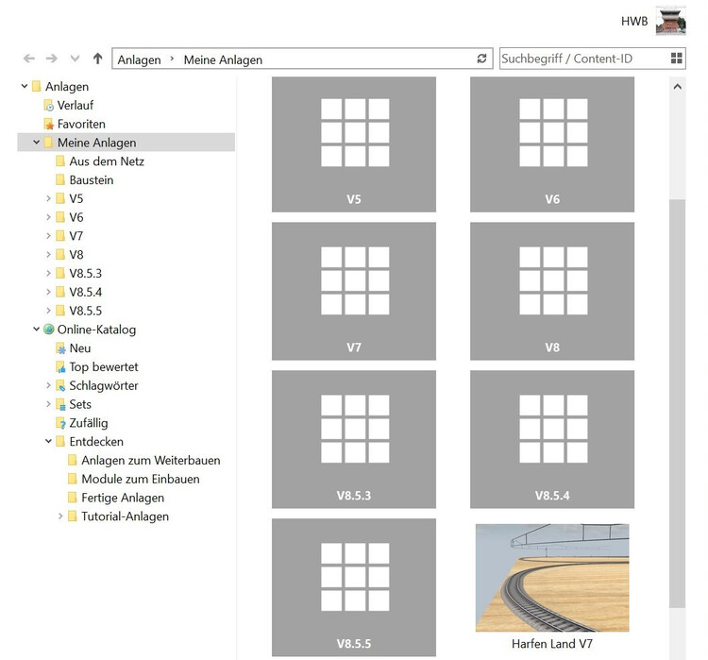
Task: Open the V8.5.5 folder tile
Action: tap(354, 587)
